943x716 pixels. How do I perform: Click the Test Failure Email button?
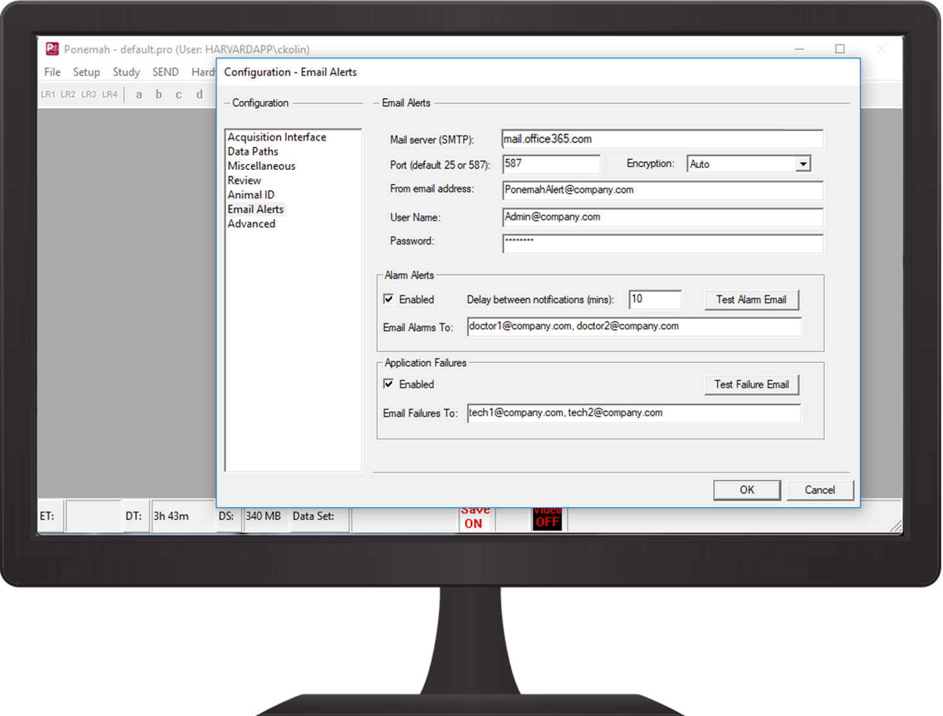[x=751, y=385]
